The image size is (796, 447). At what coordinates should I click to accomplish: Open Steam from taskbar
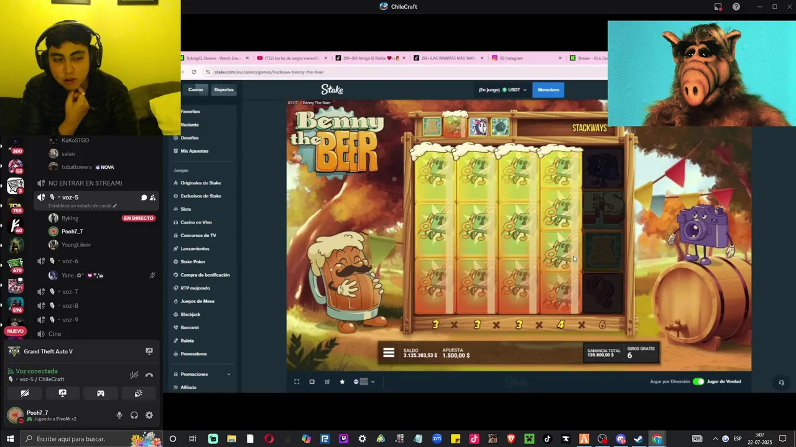(x=638, y=439)
